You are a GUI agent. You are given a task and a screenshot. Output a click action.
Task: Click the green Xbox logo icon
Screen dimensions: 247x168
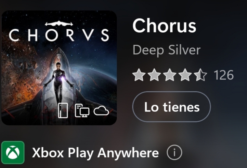point(13,152)
